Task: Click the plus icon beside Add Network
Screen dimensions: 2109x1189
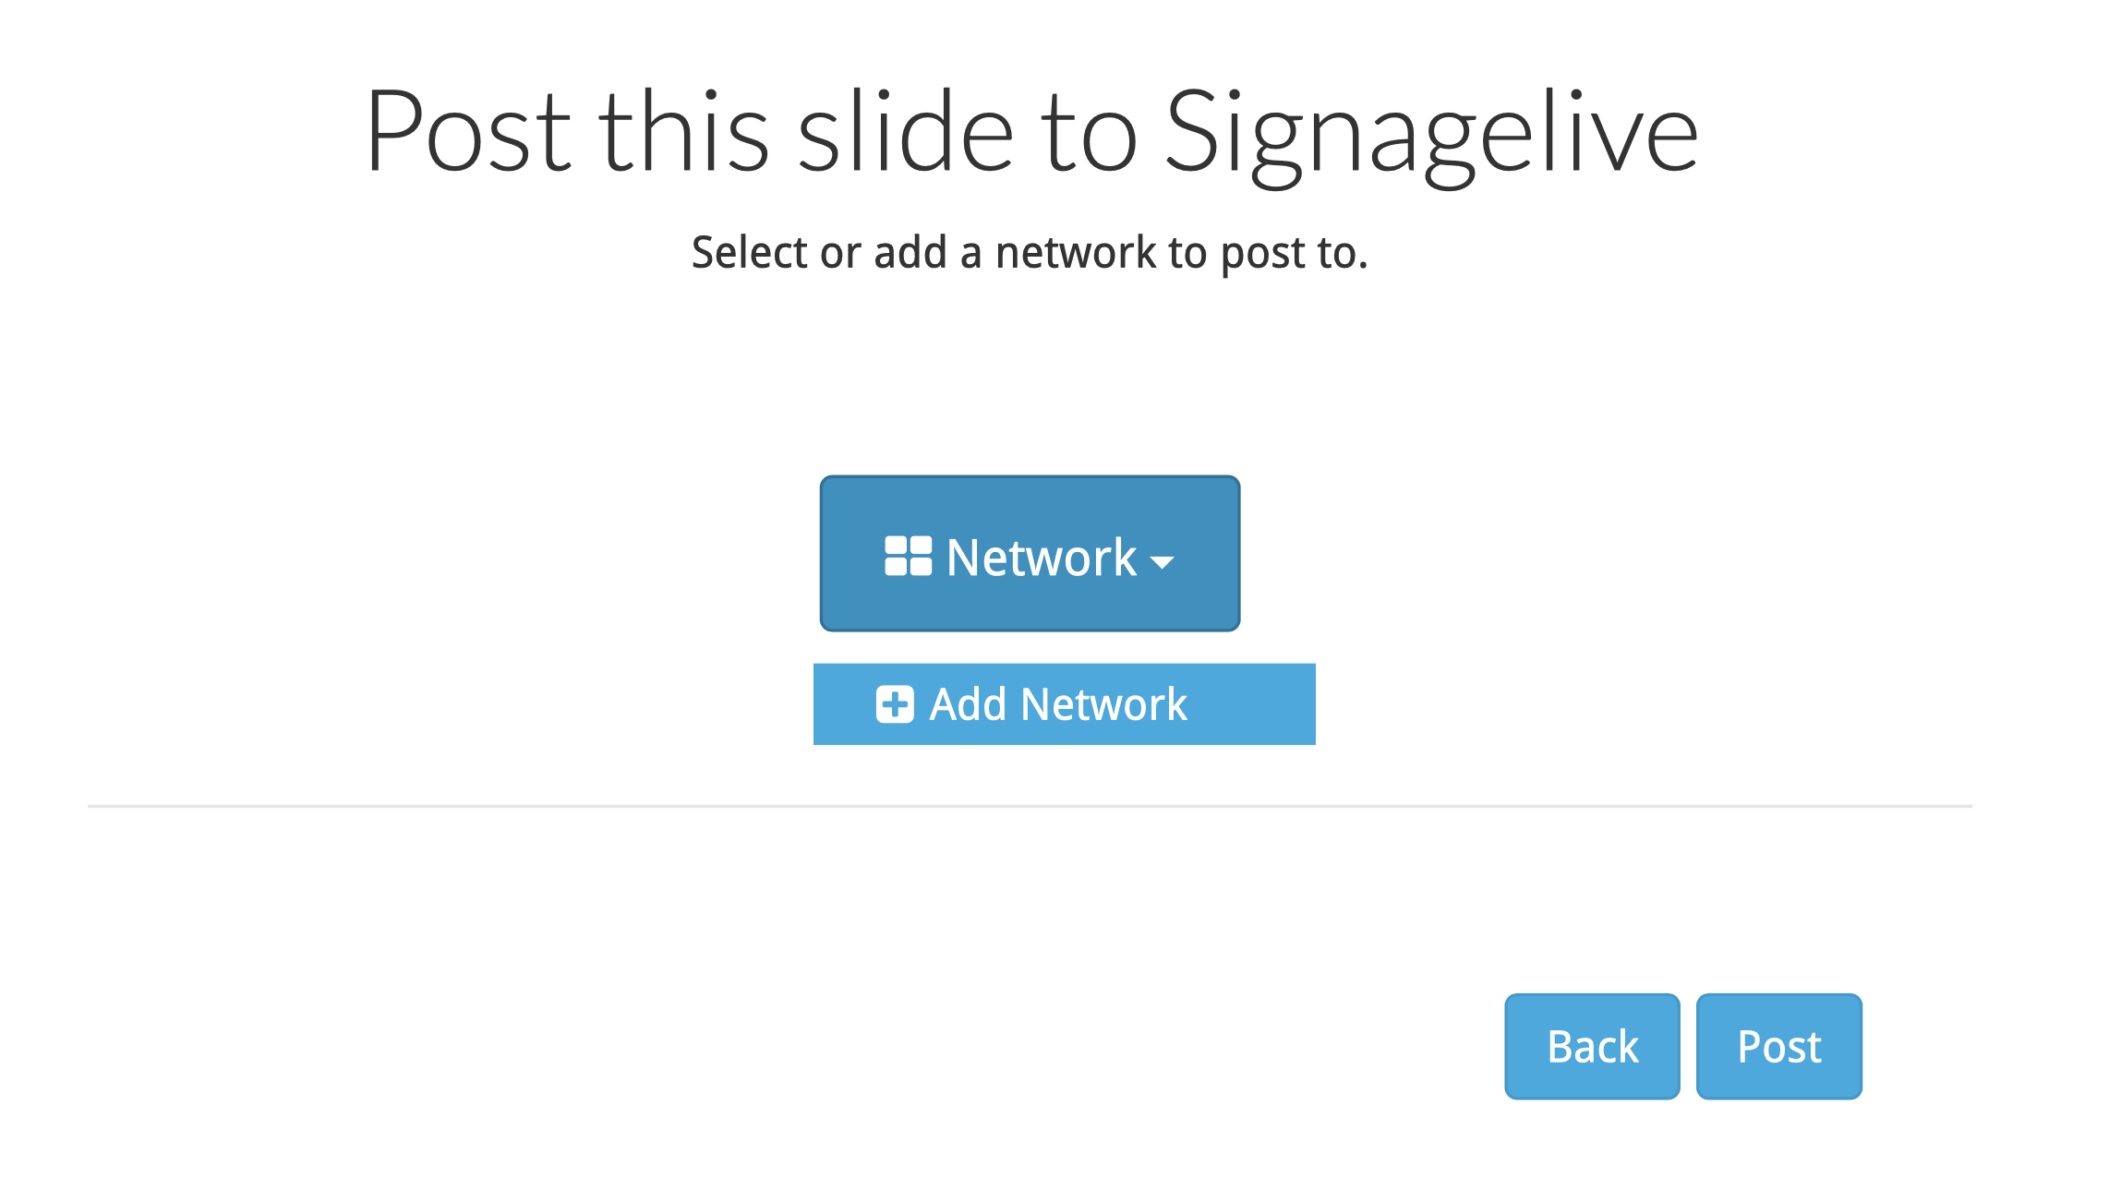Action: [x=895, y=704]
